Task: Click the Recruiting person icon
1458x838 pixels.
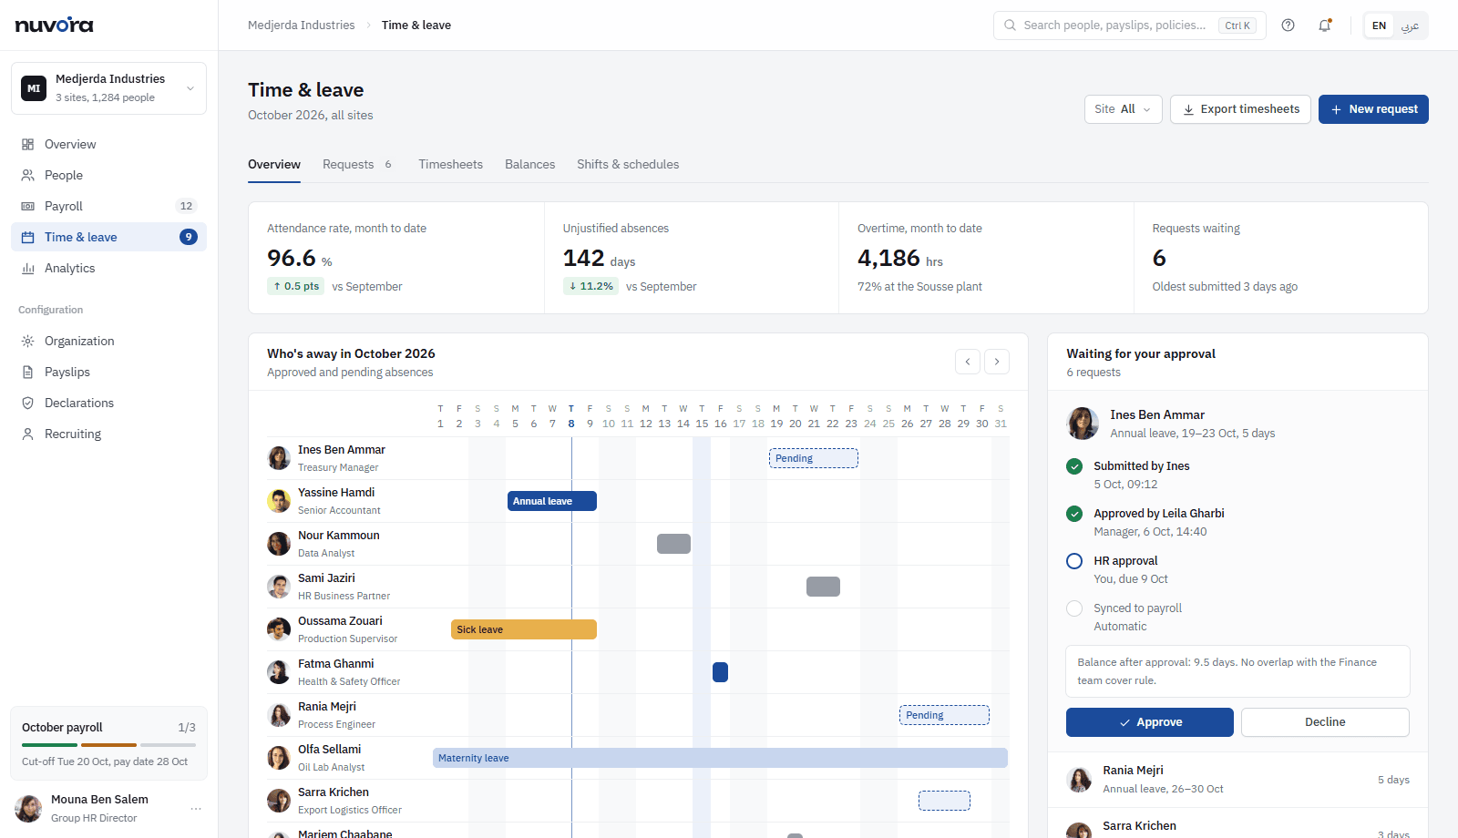Action: (x=28, y=434)
